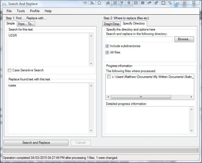Screen dimensions: 202x163
Task: Click the star icon in title bar
Action: click(99, 3)
